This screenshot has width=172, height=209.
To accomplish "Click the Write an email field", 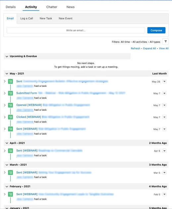I will click(76, 30).
